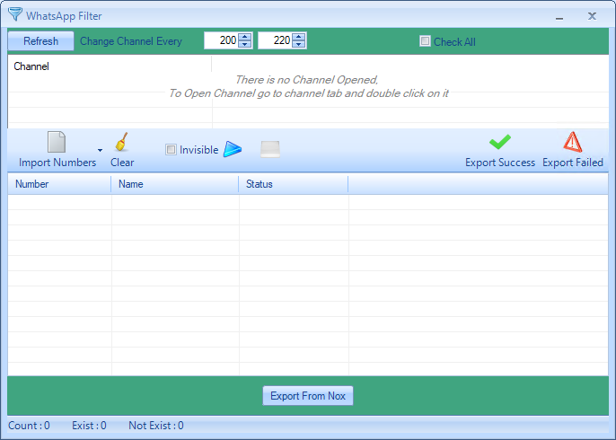
Task: Increase the 200 channel value
Action: (x=245, y=37)
